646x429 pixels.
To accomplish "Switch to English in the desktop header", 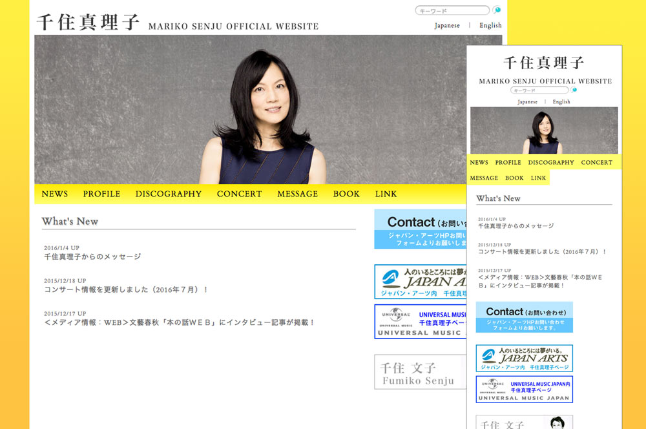I will 490,26.
